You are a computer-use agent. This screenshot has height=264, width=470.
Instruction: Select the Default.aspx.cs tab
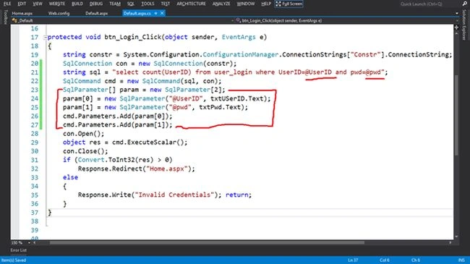coord(137,13)
